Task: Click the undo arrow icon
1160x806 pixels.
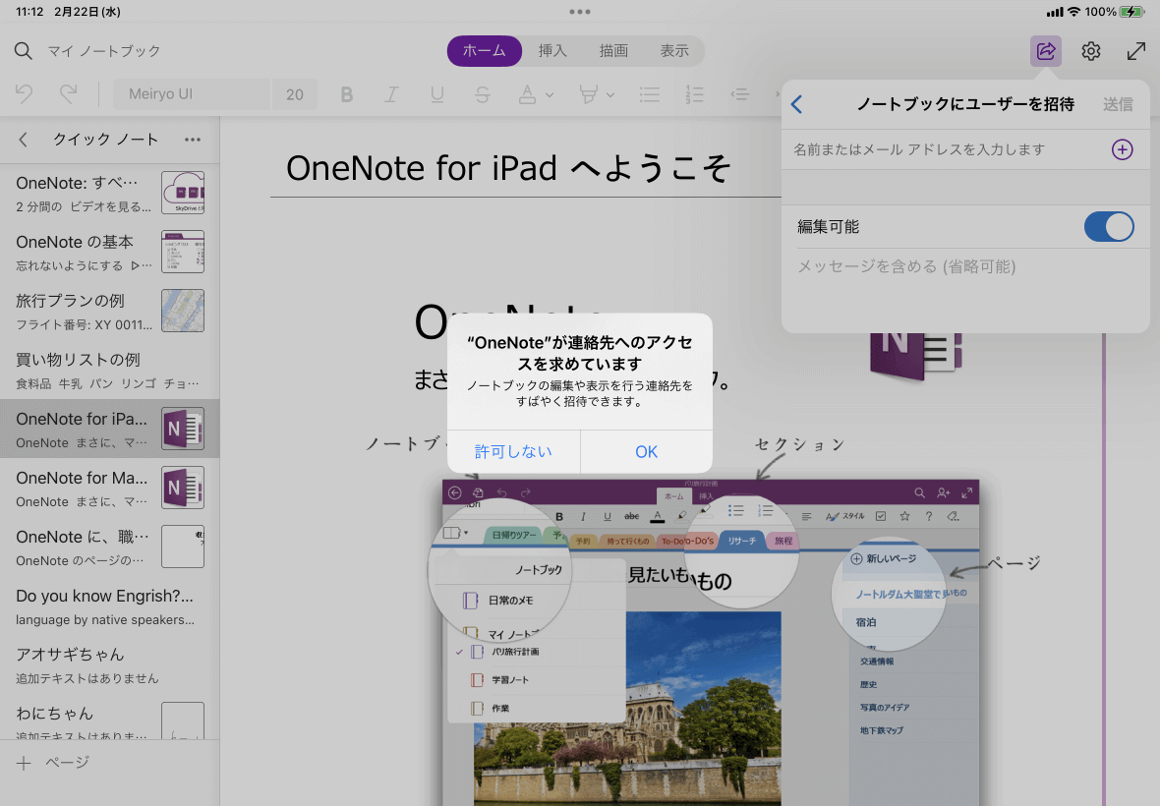Action: click(25, 94)
